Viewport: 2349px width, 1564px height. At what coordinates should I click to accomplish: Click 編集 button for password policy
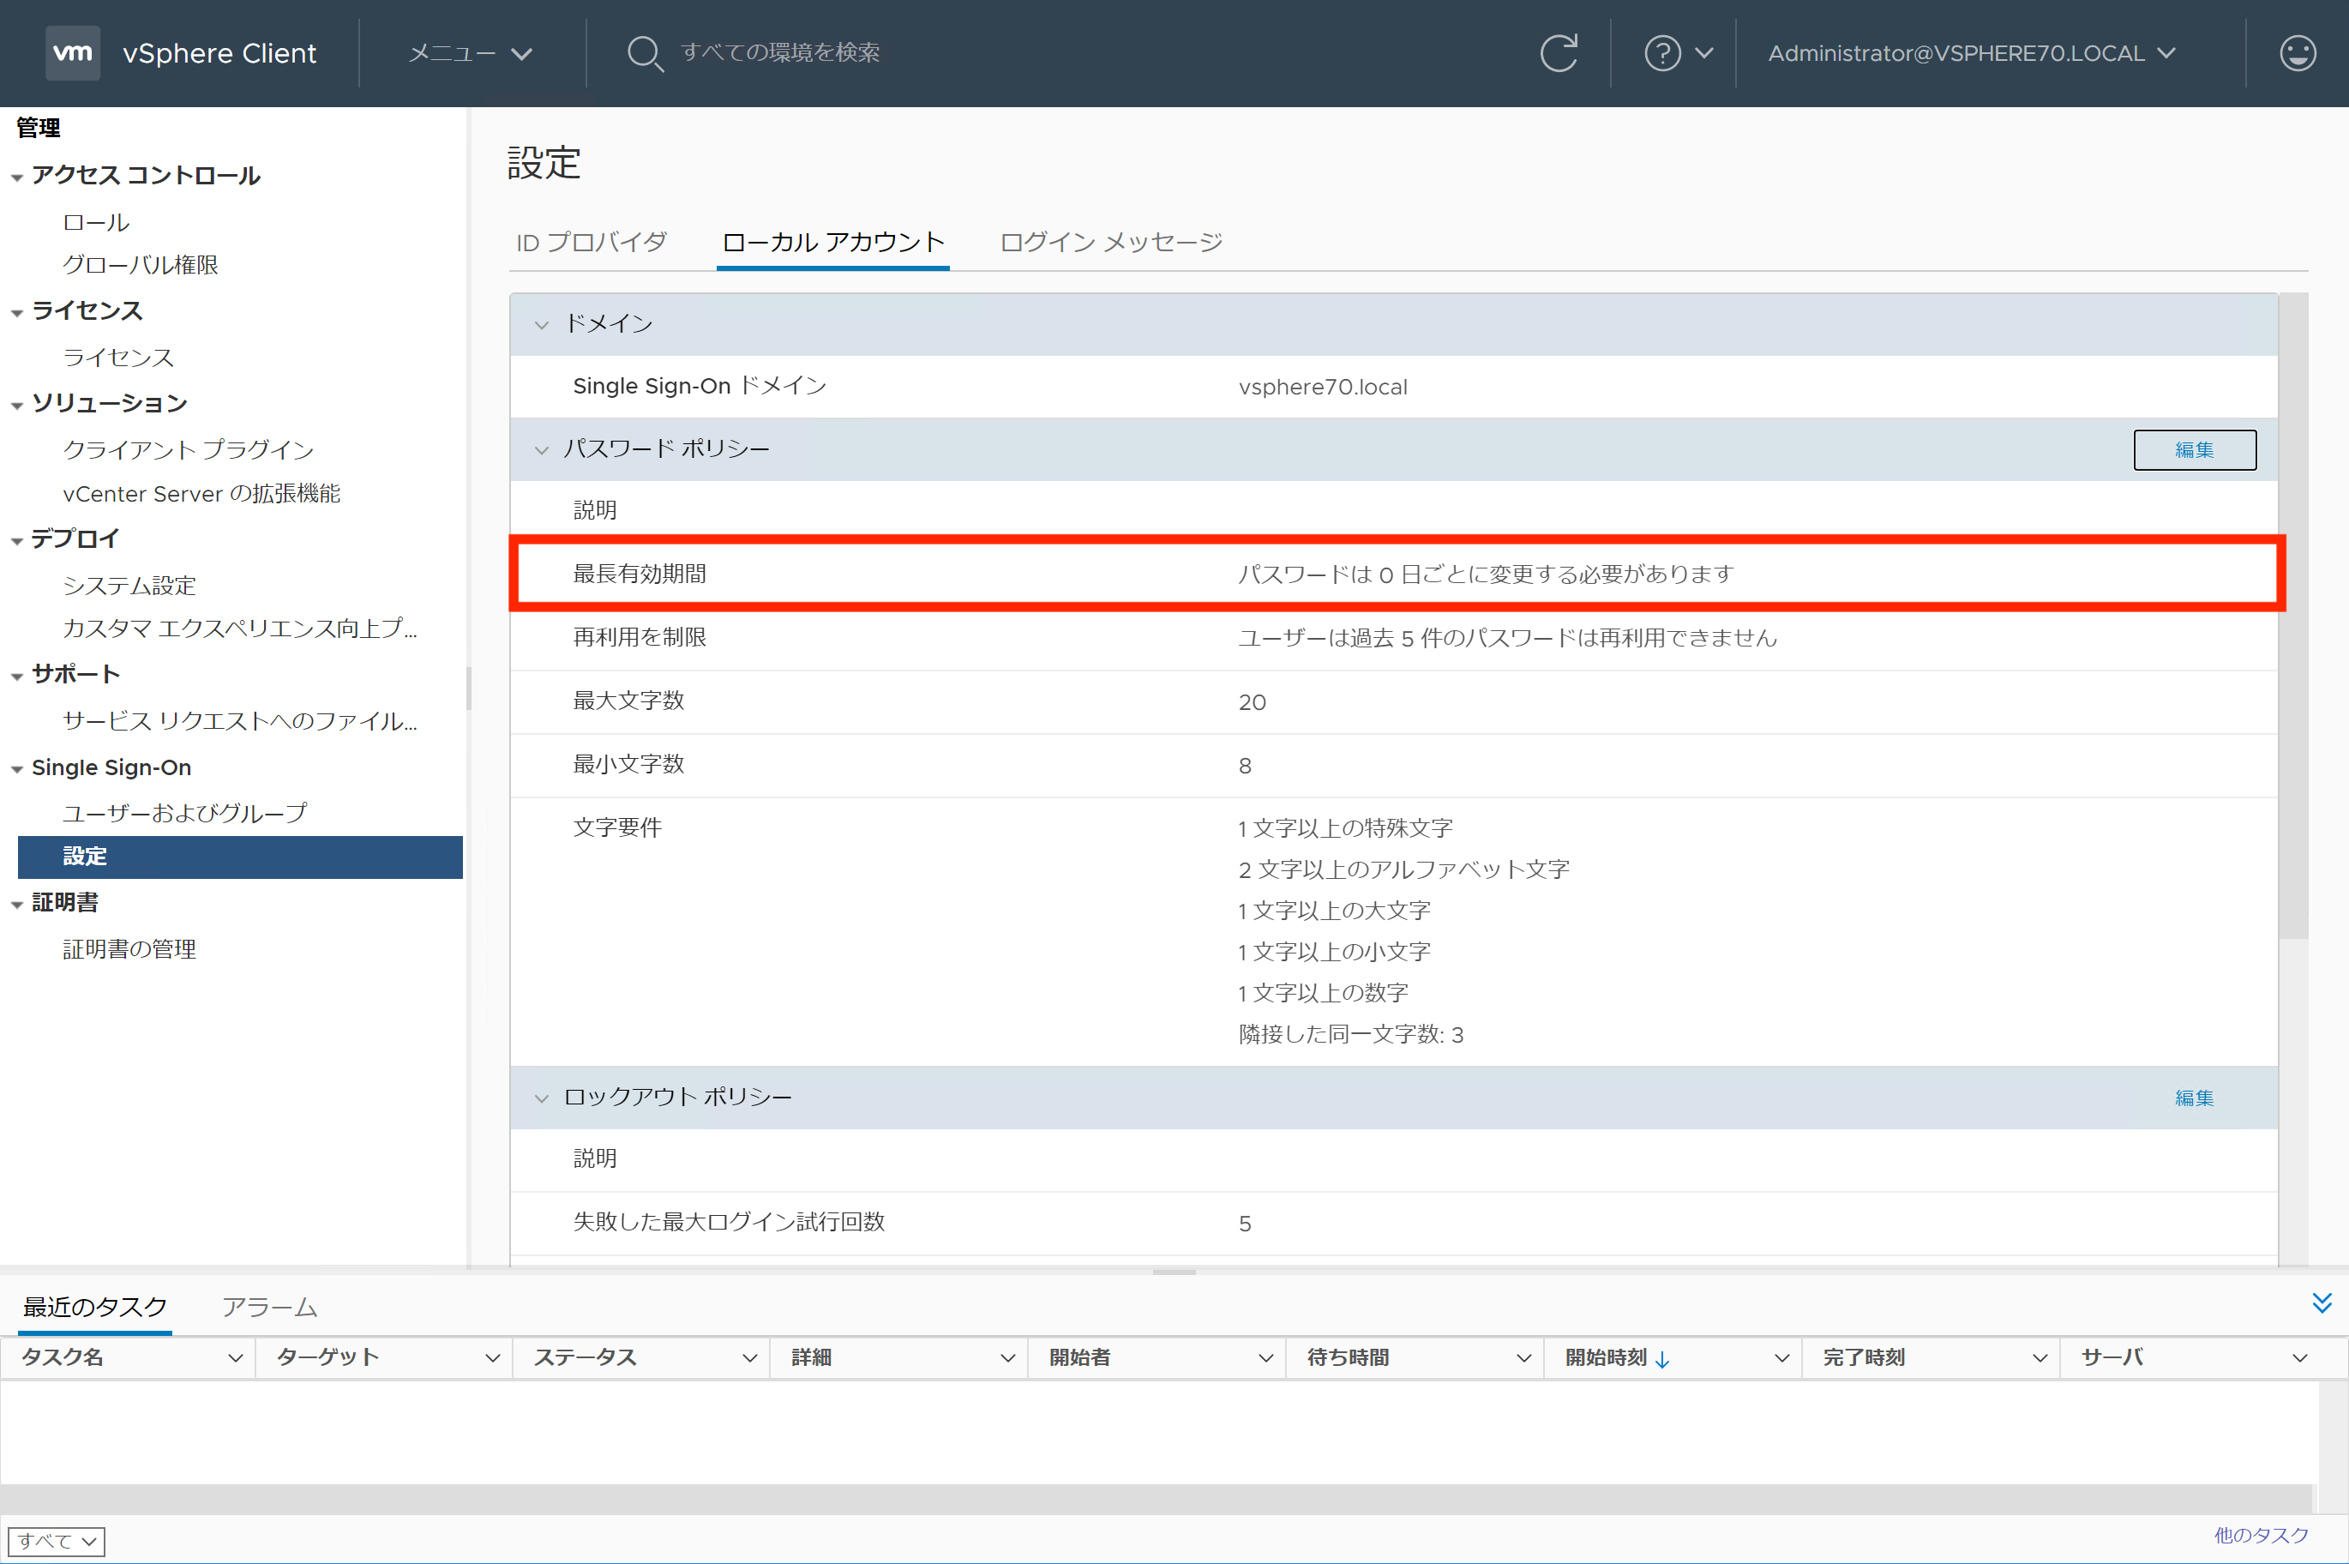(x=2195, y=450)
